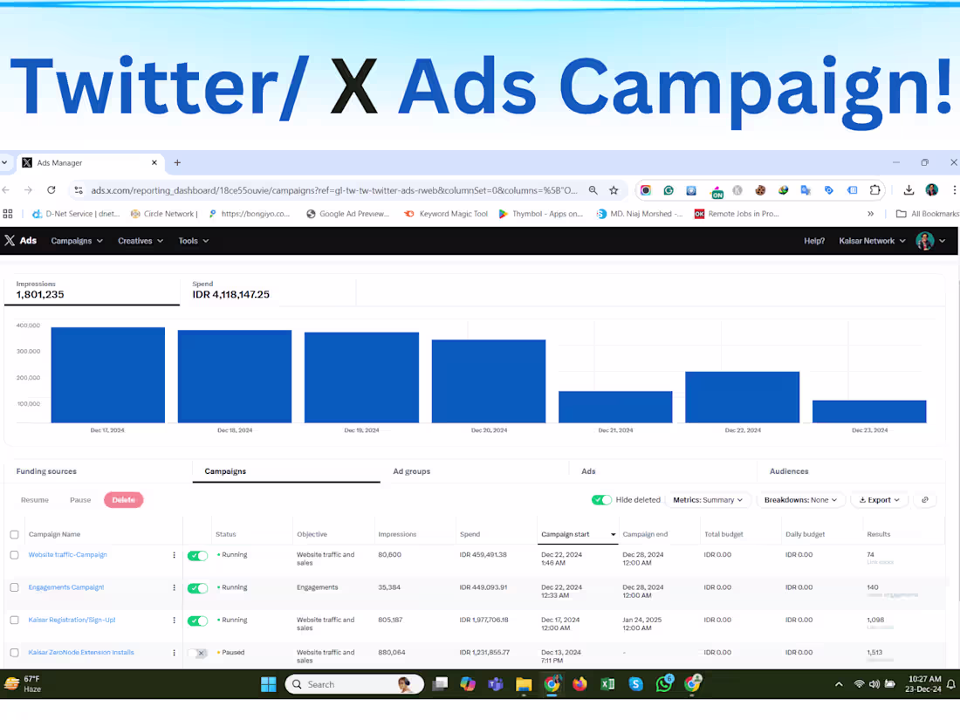Expand the hidden bookmarks chevron
This screenshot has width=960, height=720.
tap(871, 214)
